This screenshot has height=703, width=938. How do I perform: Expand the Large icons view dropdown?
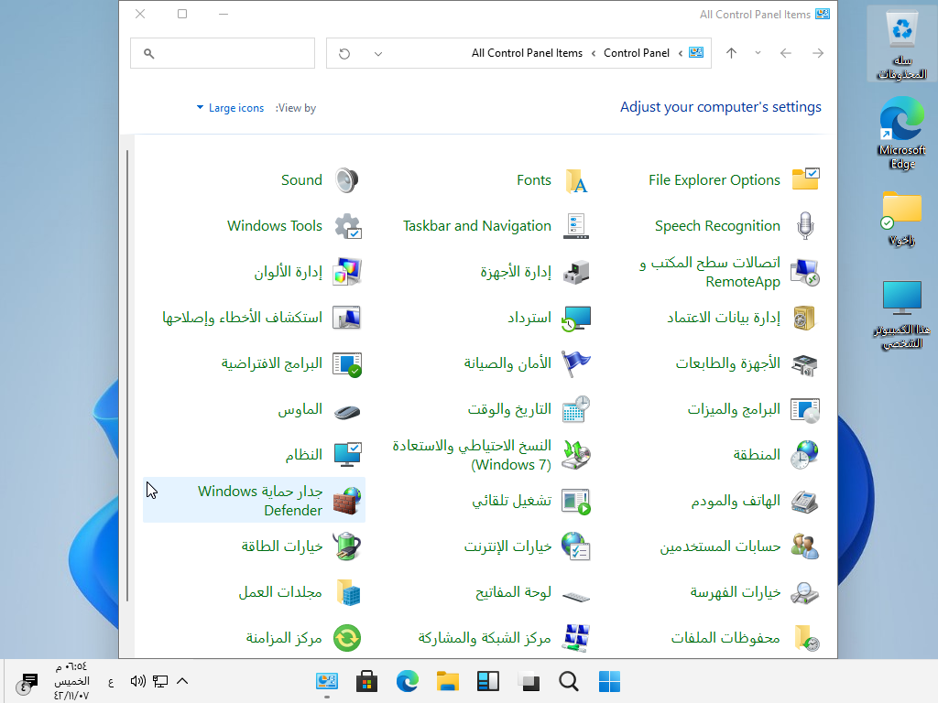pyautogui.click(x=230, y=108)
